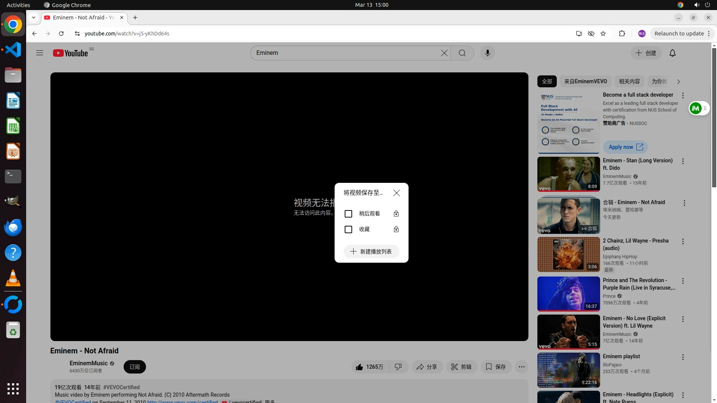717x403 pixels.
Task: Click the 订阅 (subscribe) button
Action: point(134,367)
